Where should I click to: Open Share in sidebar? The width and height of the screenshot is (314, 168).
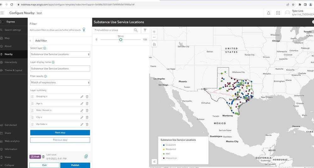(x=14, y=133)
